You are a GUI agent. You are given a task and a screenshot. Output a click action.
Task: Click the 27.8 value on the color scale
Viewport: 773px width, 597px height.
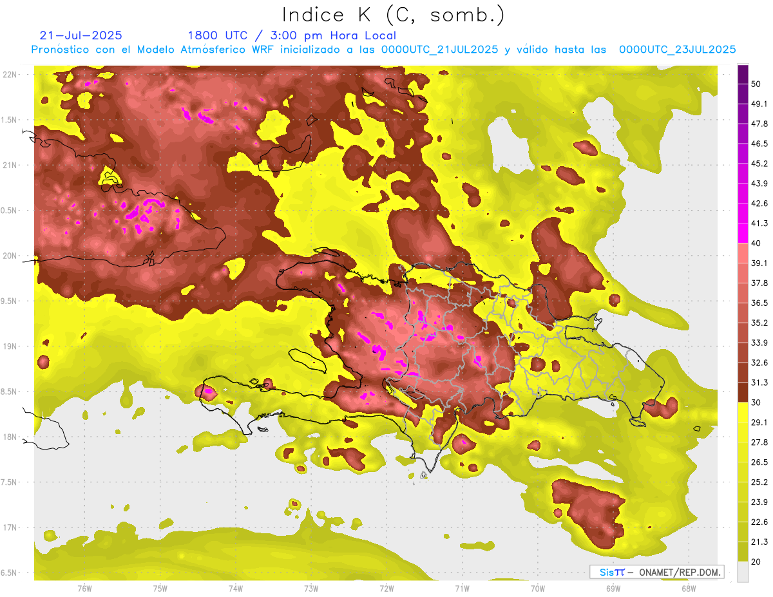pos(760,442)
